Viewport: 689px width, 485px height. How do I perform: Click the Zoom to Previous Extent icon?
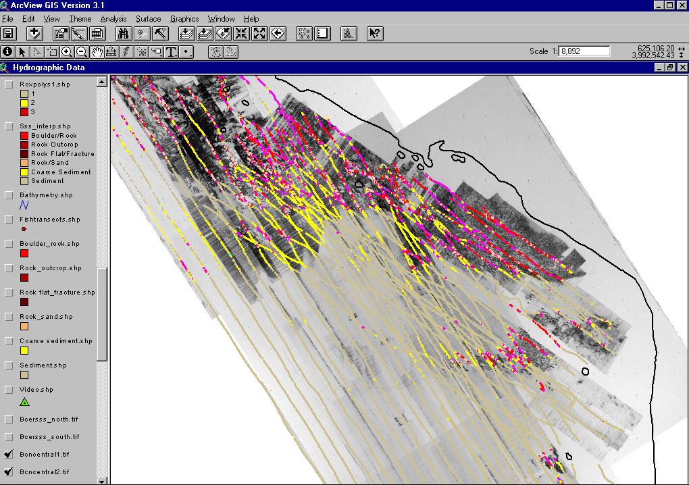click(278, 33)
